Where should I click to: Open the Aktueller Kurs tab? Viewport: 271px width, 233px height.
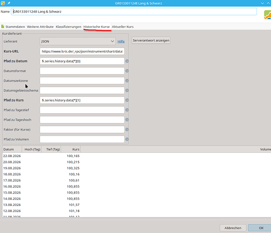click(x=122, y=27)
